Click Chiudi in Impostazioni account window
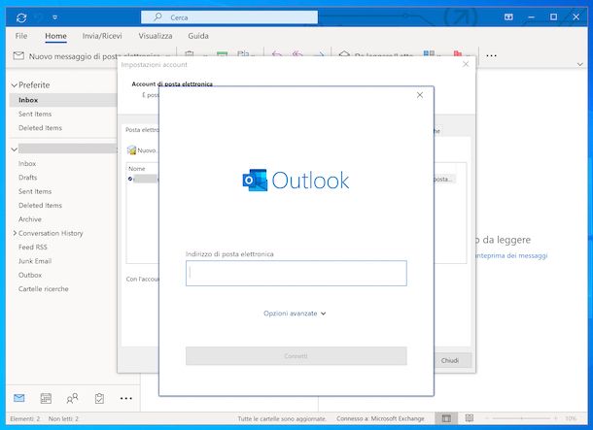 pyautogui.click(x=450, y=360)
